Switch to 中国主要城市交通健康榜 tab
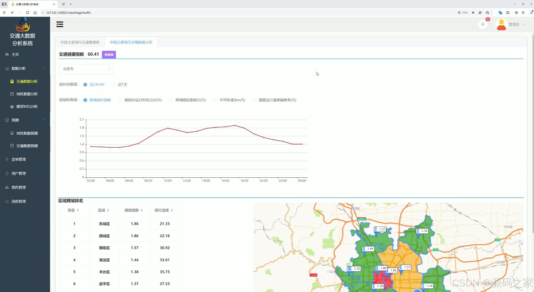The height and width of the screenshot is (292, 534). (x=80, y=42)
